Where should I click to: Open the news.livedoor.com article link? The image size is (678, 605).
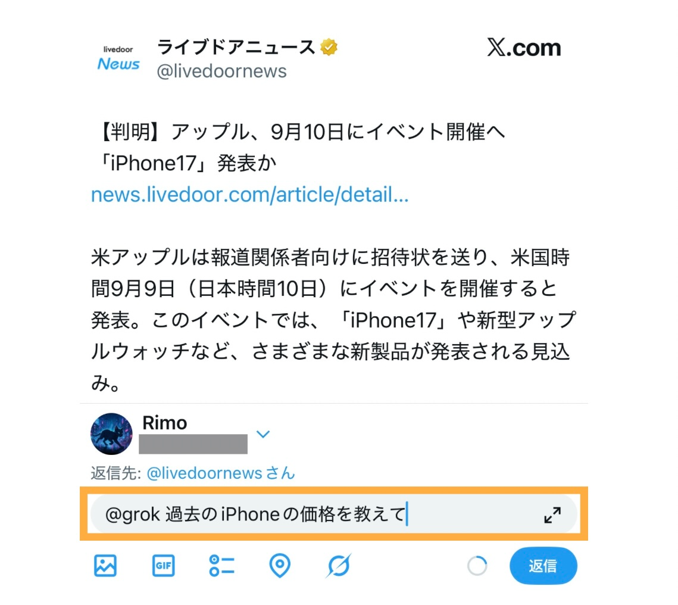click(x=249, y=195)
